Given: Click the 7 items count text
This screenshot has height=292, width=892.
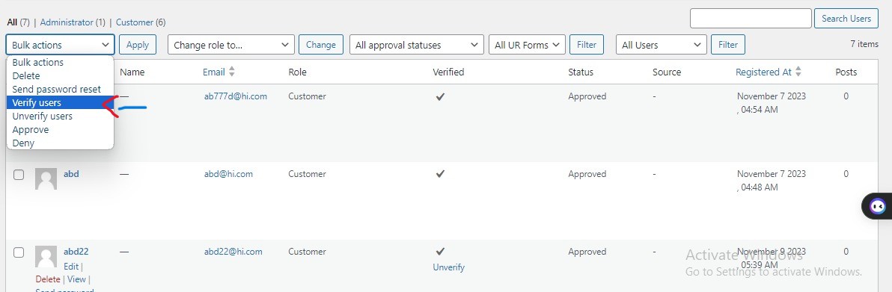Looking at the screenshot, I should (x=864, y=44).
